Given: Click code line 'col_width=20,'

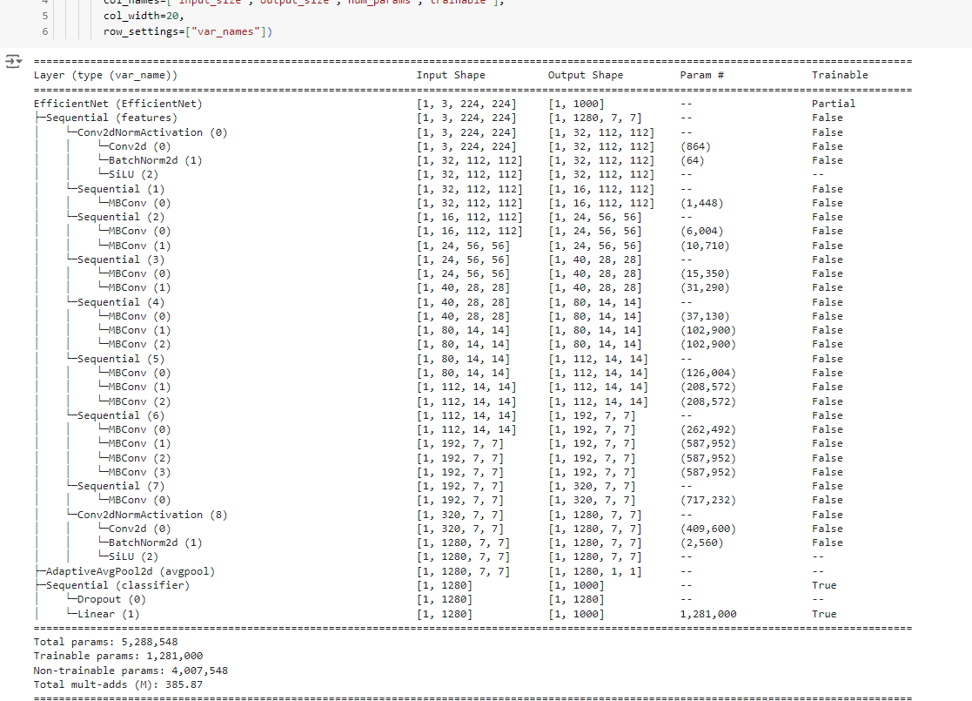Looking at the screenshot, I should (x=144, y=16).
